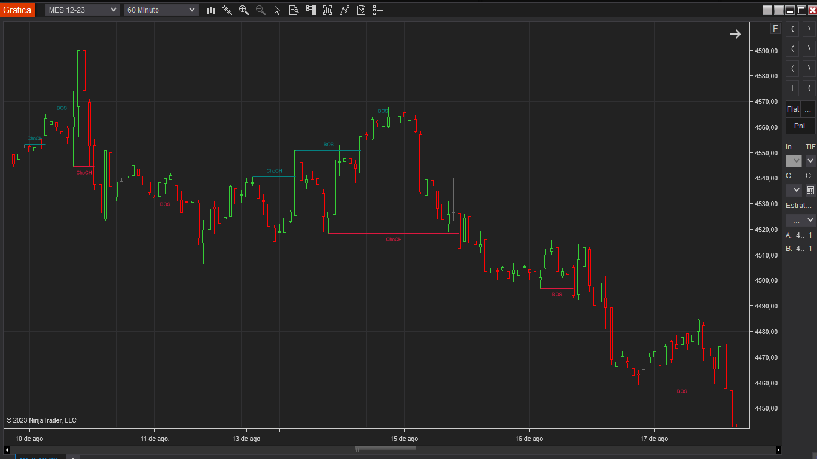Switch to the MES 12-23 tab at bottom
This screenshot has width=817, height=459.
click(x=40, y=457)
